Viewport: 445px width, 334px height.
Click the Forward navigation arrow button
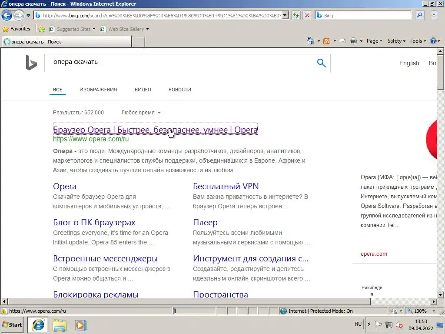(x=19, y=15)
